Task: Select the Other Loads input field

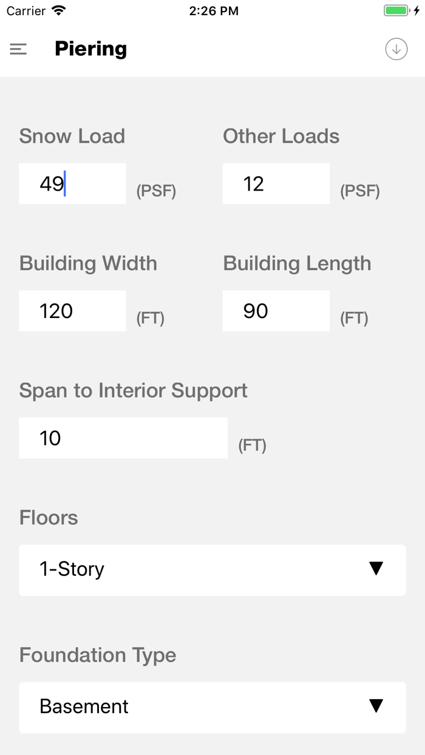Action: tap(276, 183)
